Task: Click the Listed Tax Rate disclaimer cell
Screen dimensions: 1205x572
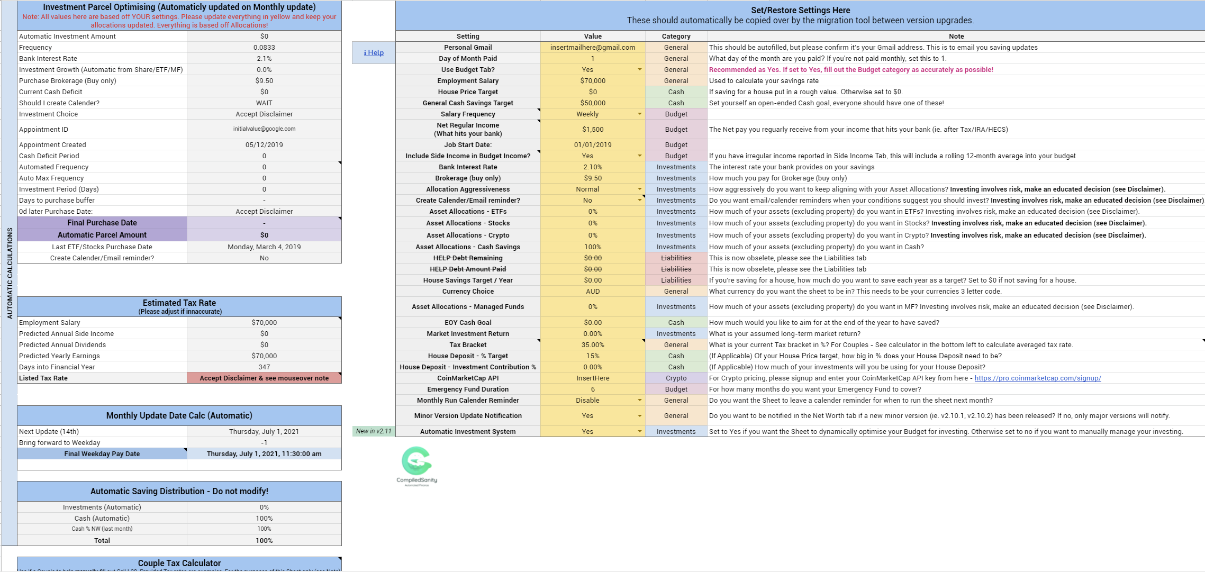Action: (x=264, y=378)
